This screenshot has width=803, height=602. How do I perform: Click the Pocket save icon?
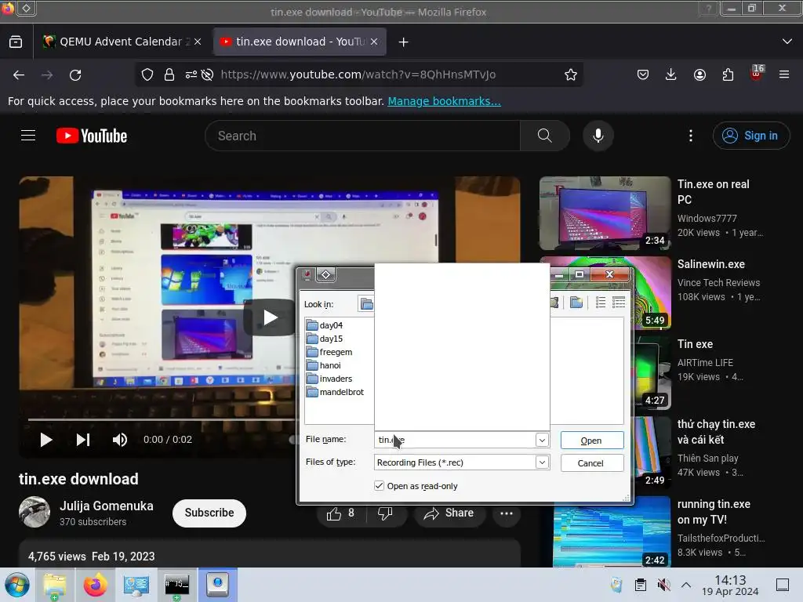tap(643, 74)
